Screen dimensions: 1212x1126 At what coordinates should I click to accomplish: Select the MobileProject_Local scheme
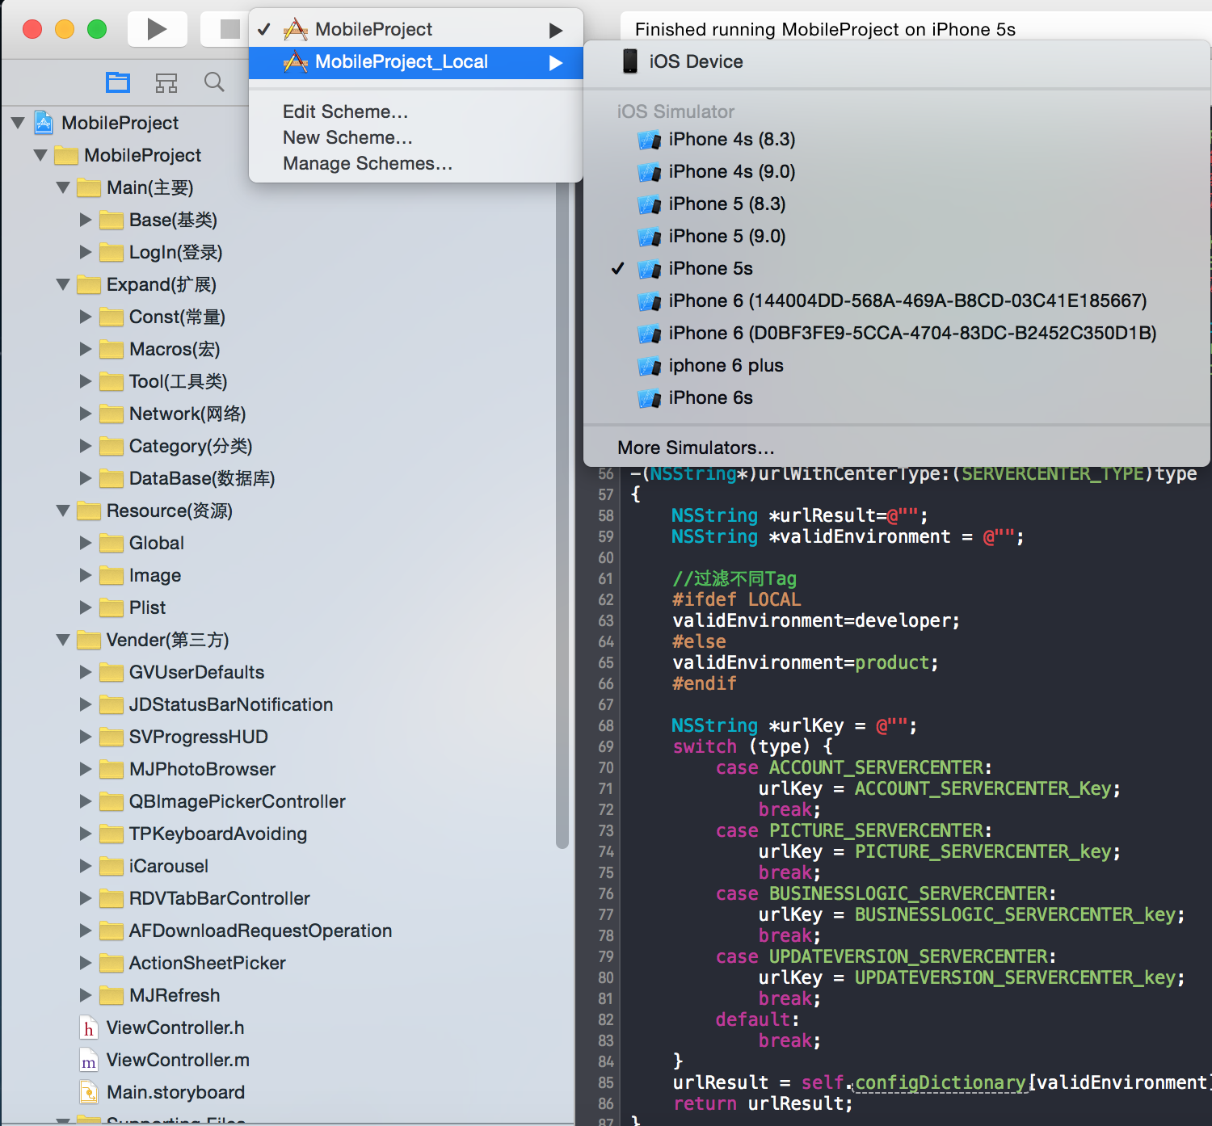pos(401,62)
